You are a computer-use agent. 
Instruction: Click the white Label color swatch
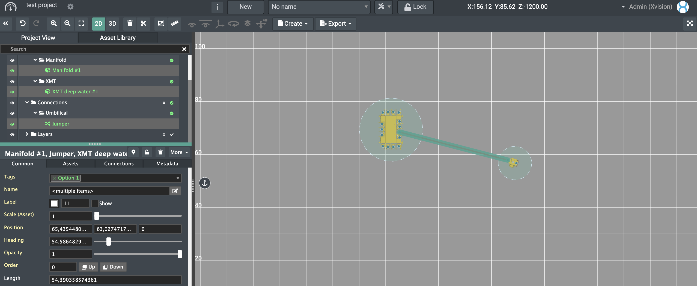(54, 204)
